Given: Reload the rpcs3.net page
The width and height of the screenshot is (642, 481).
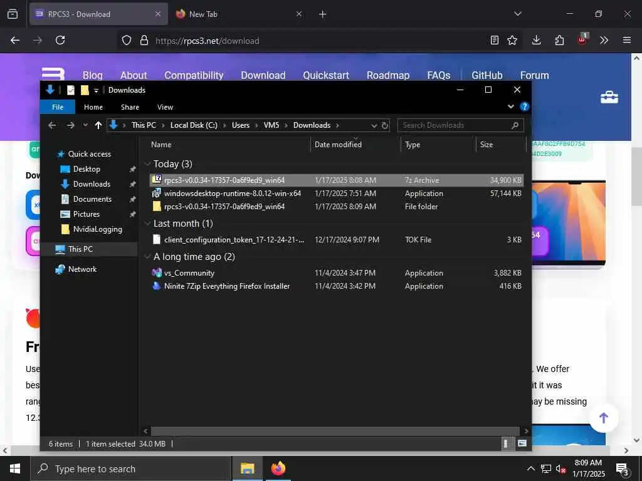Looking at the screenshot, I should click(x=60, y=41).
